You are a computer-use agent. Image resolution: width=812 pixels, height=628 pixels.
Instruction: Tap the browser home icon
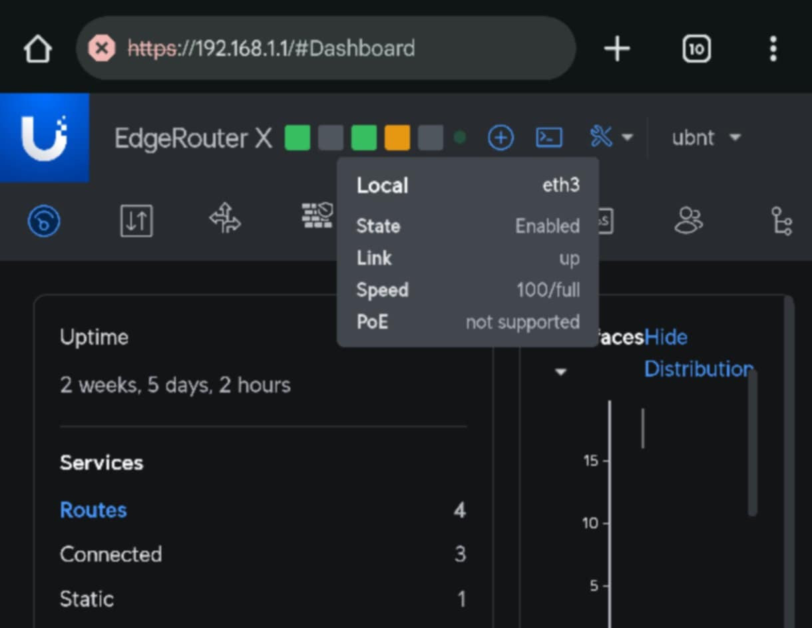click(38, 49)
